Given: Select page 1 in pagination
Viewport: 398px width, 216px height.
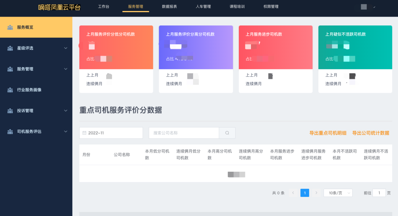Looking at the screenshot, I should (305, 193).
